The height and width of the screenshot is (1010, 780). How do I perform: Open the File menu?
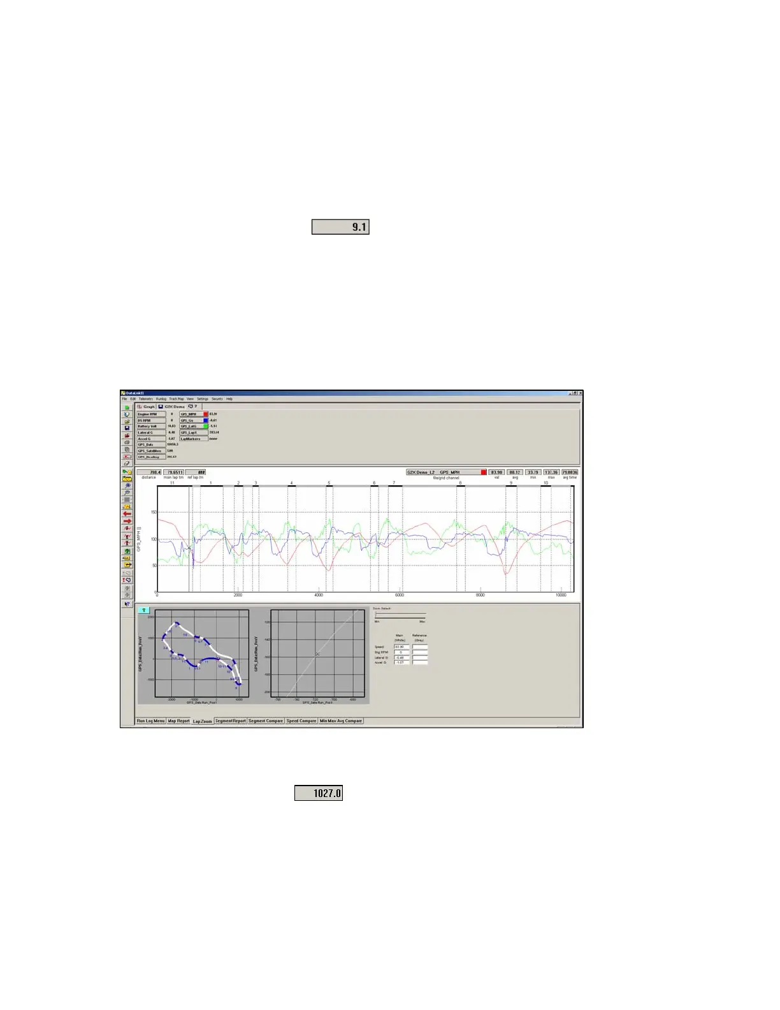(x=124, y=399)
